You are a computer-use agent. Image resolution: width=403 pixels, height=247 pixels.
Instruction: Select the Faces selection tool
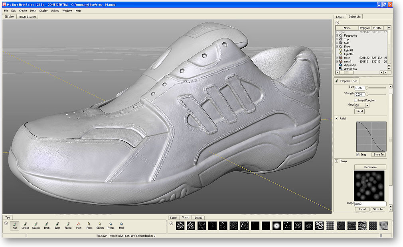click(x=89, y=226)
